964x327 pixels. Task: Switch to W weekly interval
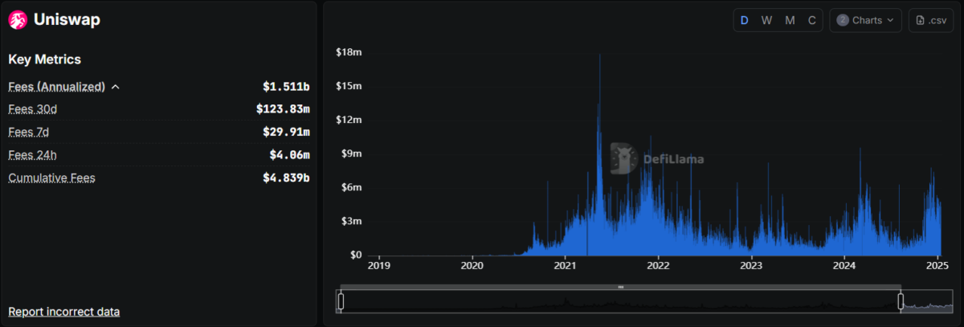(x=766, y=20)
